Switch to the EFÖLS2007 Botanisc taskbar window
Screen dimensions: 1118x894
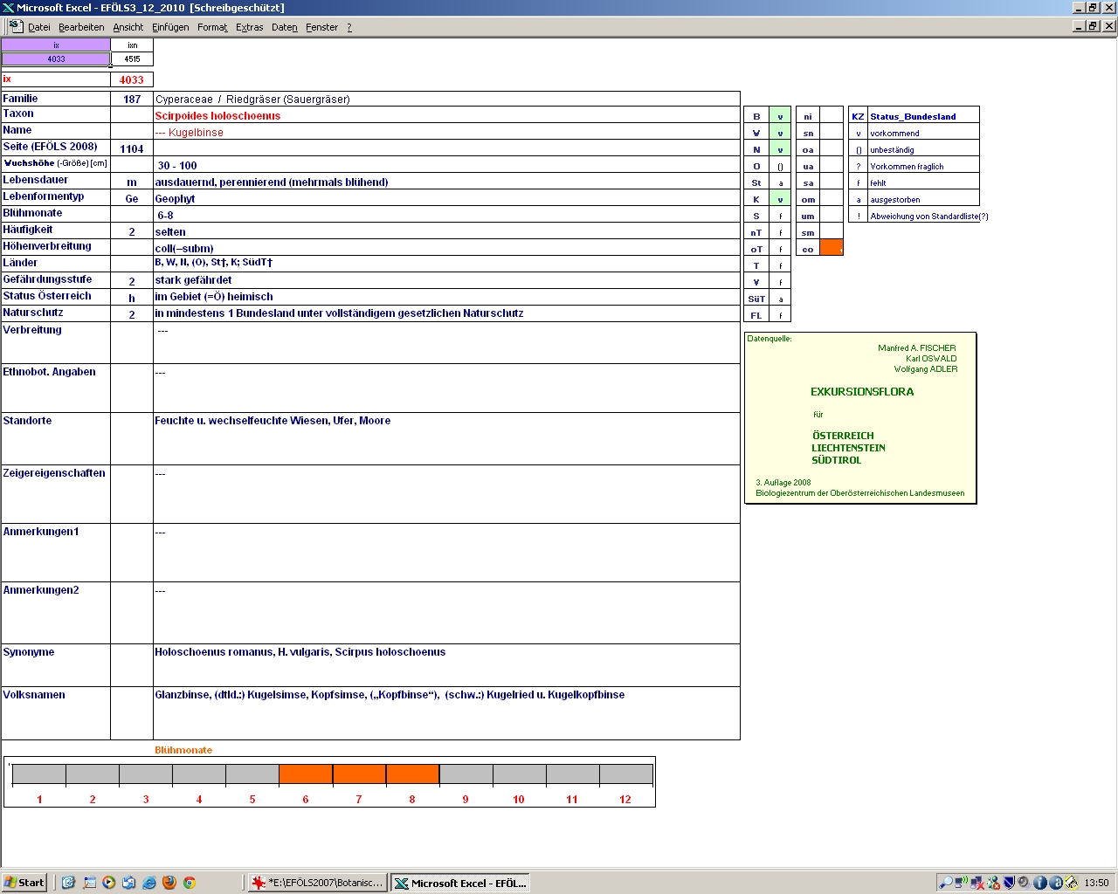tap(317, 883)
